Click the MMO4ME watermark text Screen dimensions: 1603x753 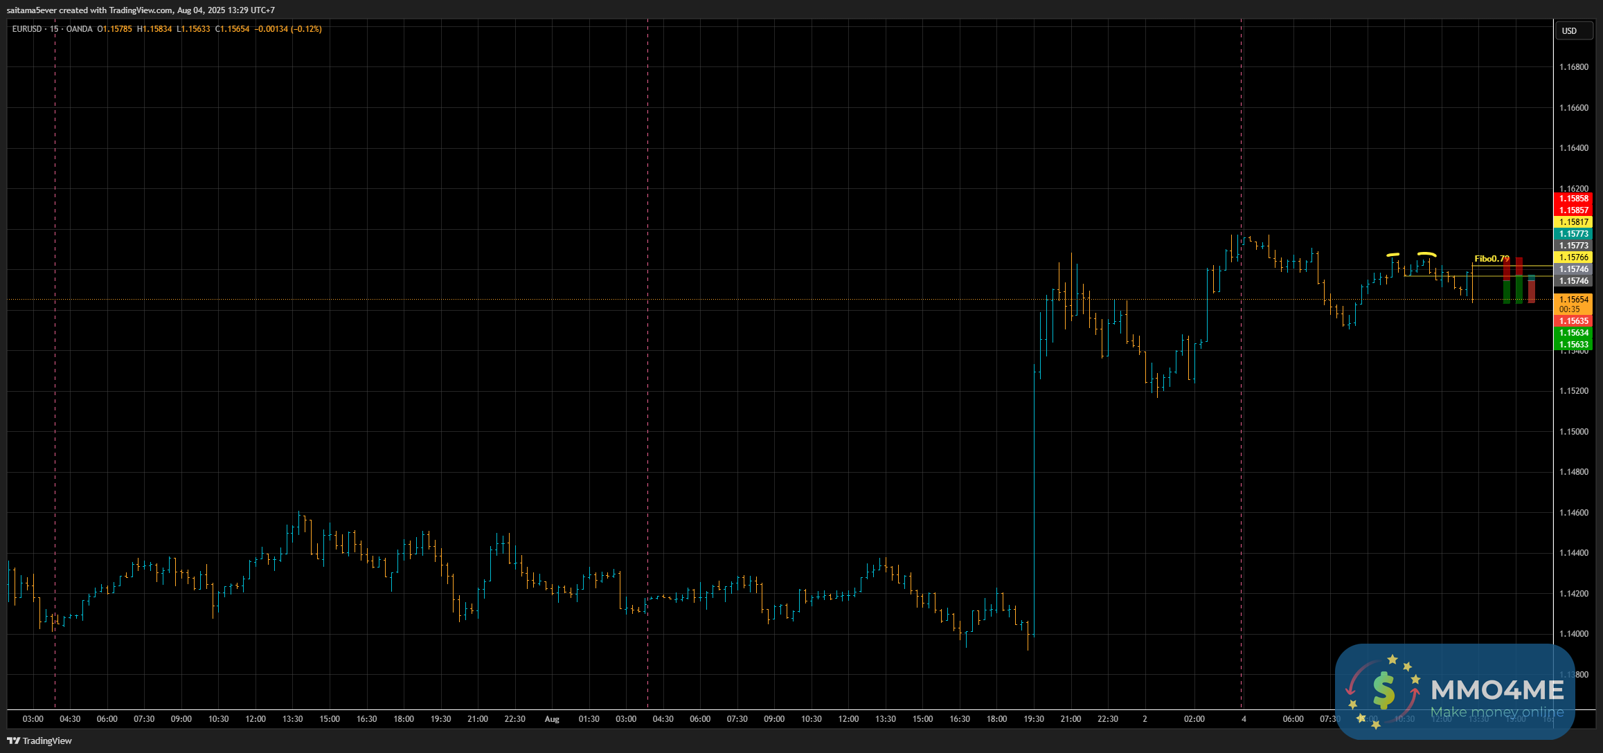tap(1497, 690)
